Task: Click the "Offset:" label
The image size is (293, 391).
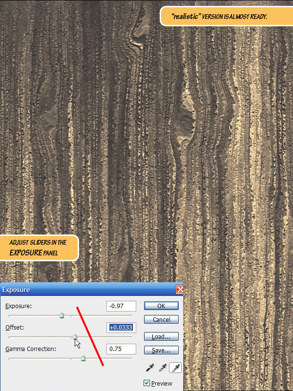Action: coord(15,328)
